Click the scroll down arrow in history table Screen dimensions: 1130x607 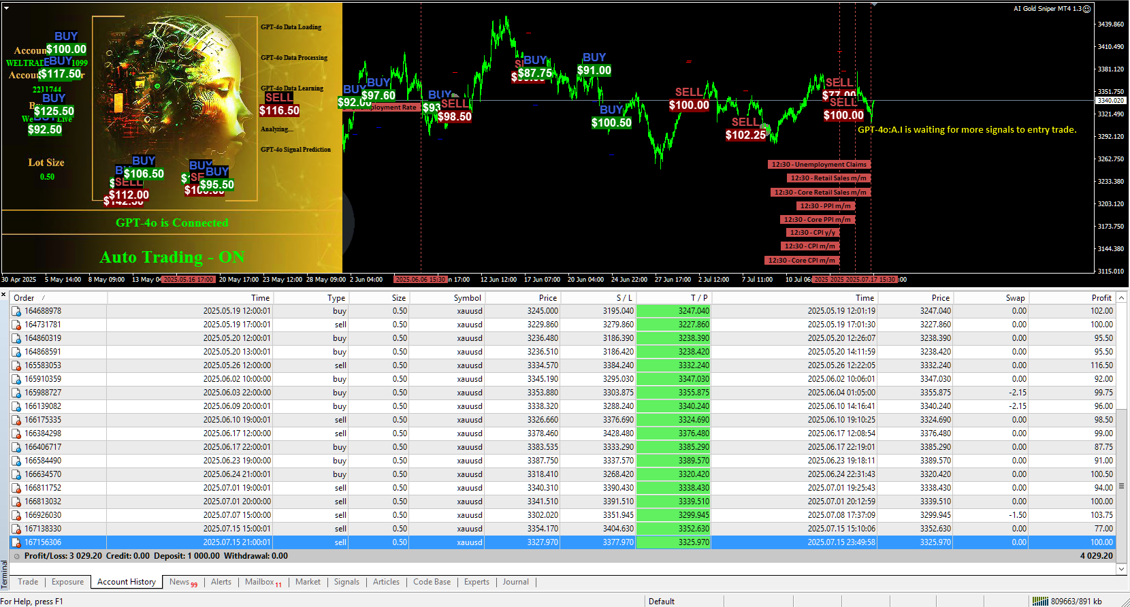pyautogui.click(x=1121, y=569)
